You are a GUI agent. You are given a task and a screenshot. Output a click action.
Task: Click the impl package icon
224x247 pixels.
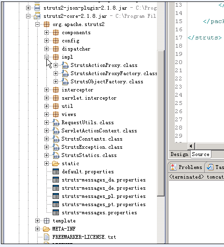click(x=56, y=57)
